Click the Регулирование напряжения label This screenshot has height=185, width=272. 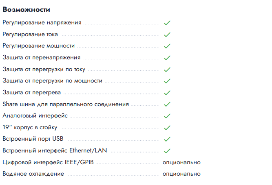42,23
